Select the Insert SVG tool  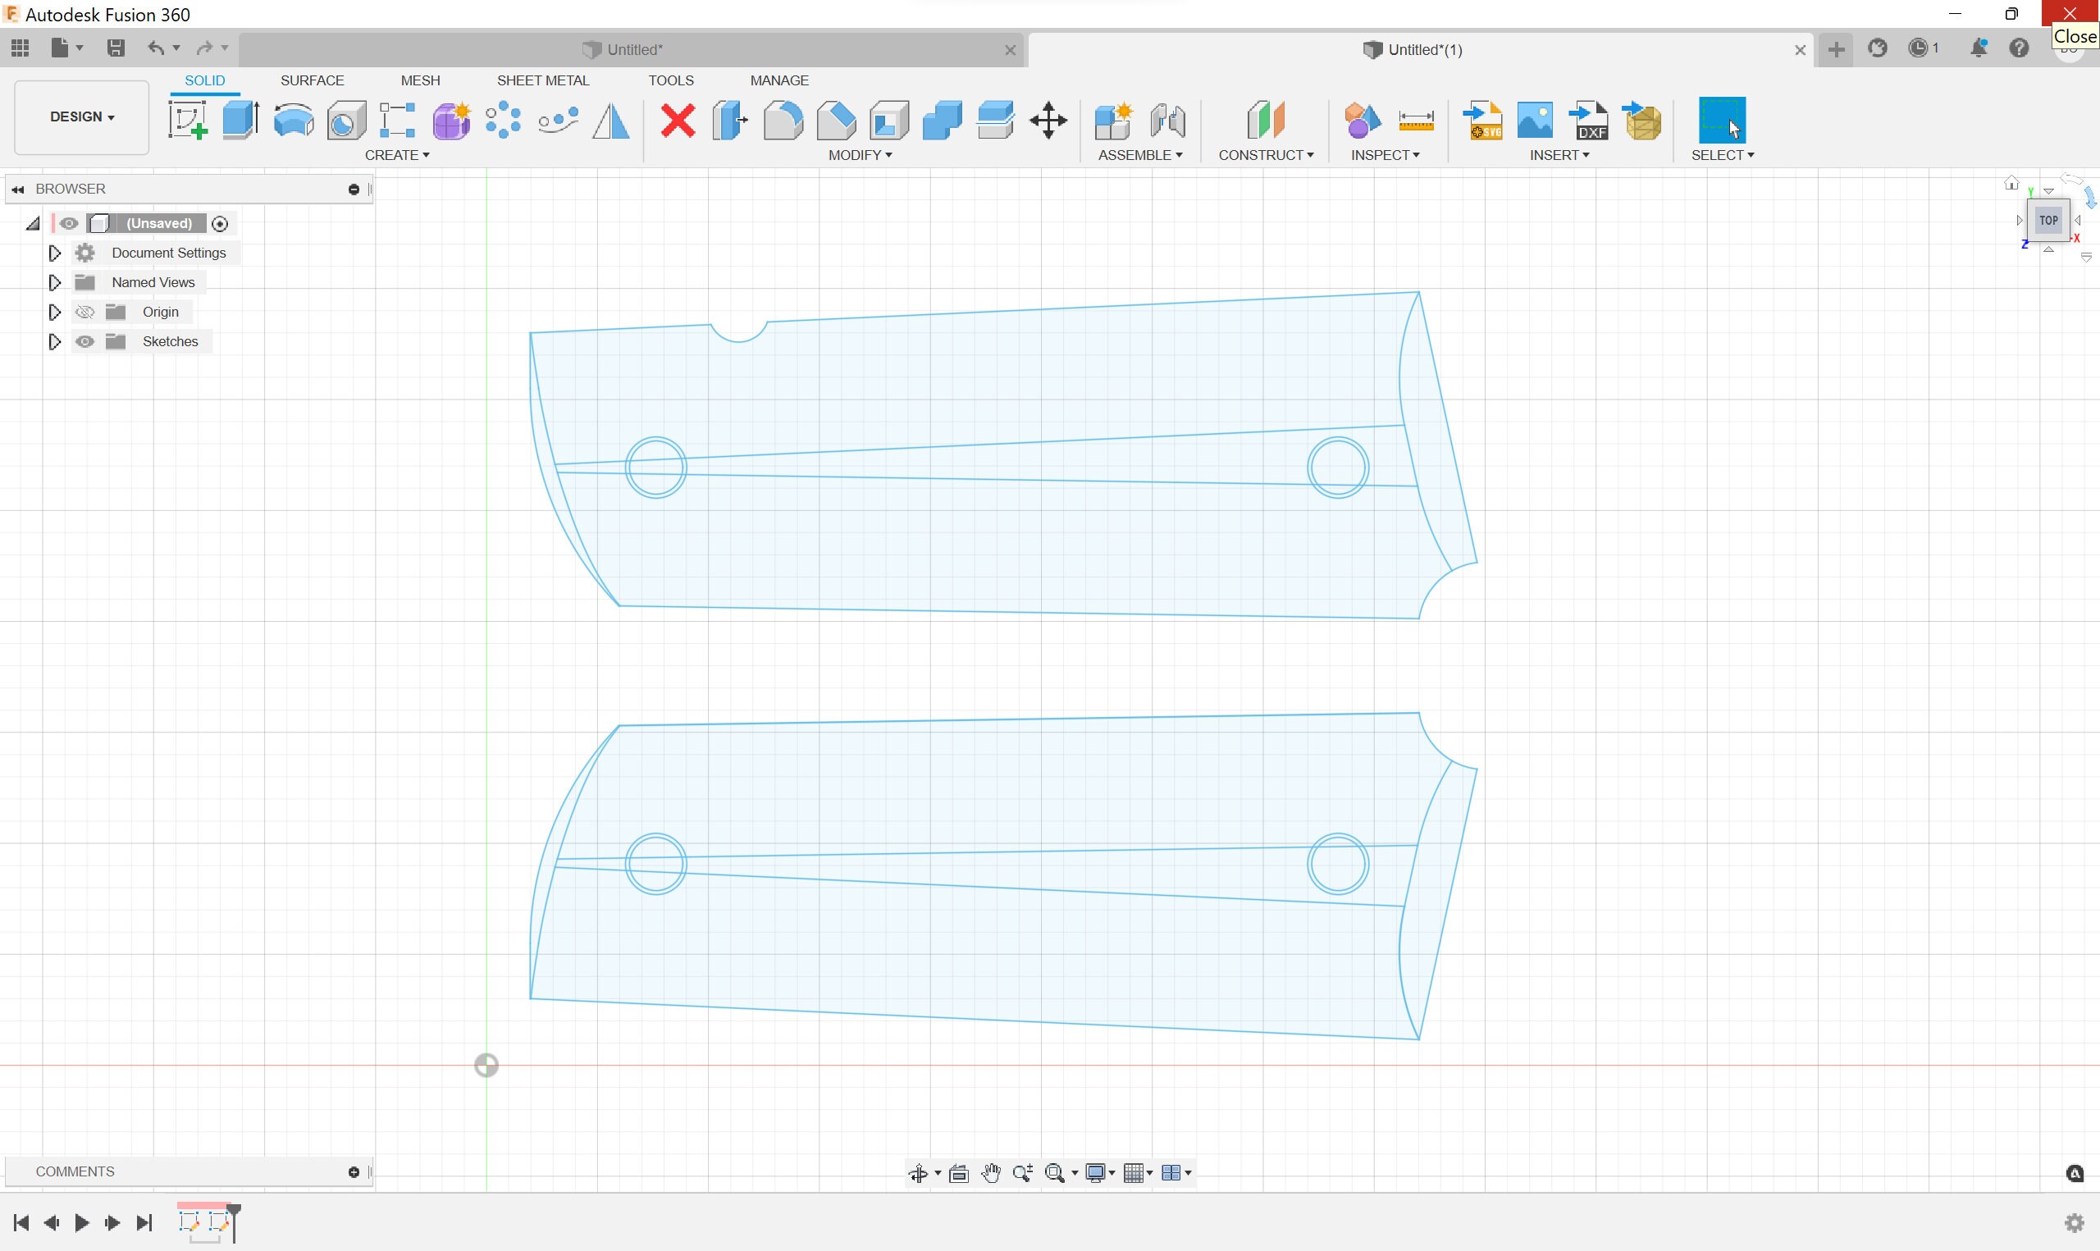(1483, 120)
